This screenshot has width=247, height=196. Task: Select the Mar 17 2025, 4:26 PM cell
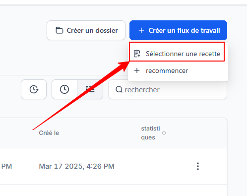point(76,166)
